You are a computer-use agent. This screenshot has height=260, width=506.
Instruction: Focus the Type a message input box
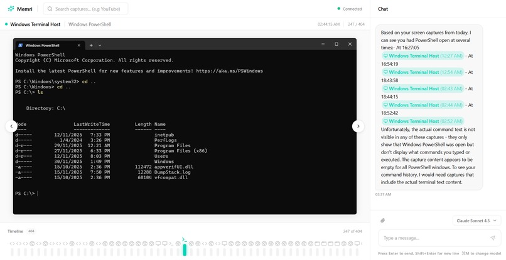[x=439, y=238]
